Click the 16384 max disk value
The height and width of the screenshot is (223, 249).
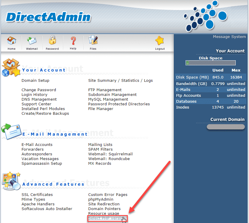(236, 77)
